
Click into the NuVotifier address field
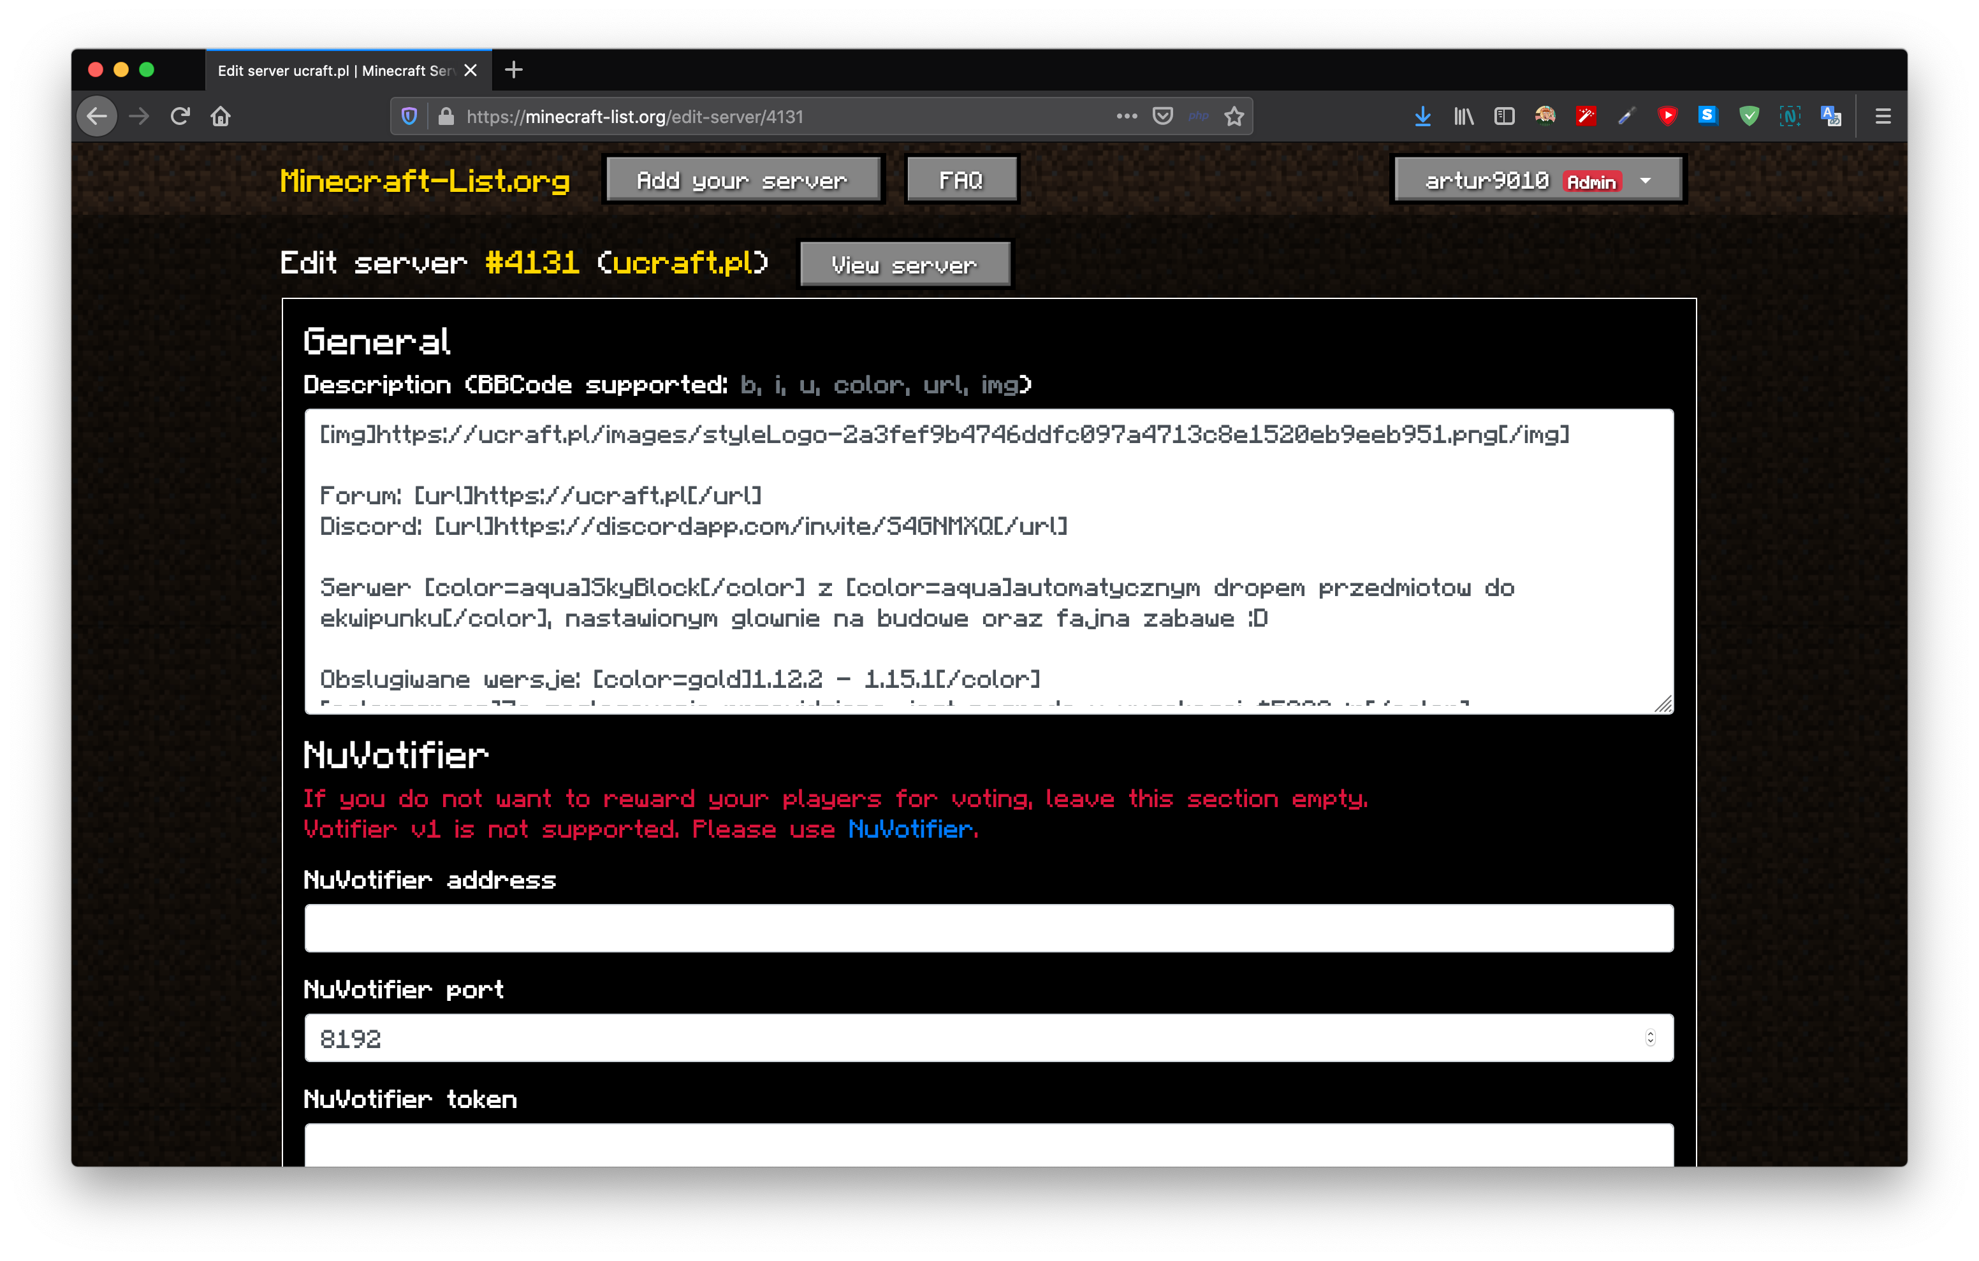[989, 928]
